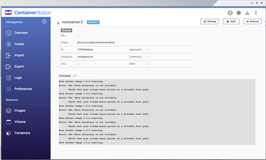Click the Import arrow icon
The image size is (266, 160).
(8, 55)
